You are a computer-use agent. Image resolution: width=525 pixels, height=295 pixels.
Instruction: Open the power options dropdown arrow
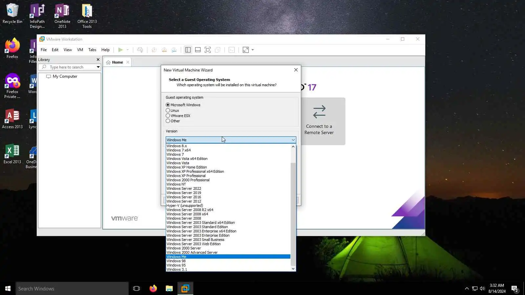pos(128,50)
